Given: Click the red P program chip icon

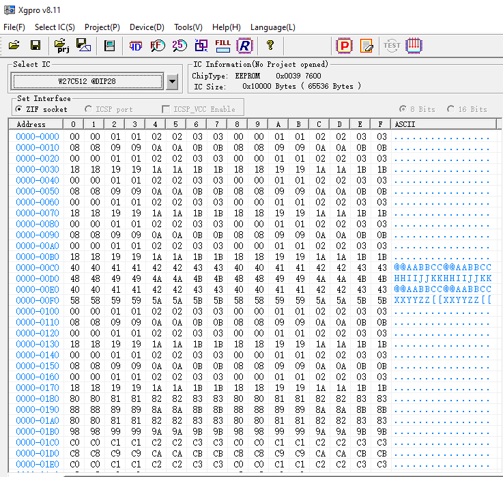Looking at the screenshot, I should point(344,46).
